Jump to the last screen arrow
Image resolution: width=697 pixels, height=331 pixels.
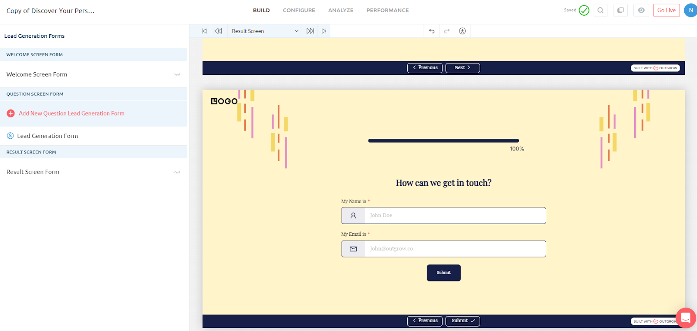click(324, 31)
